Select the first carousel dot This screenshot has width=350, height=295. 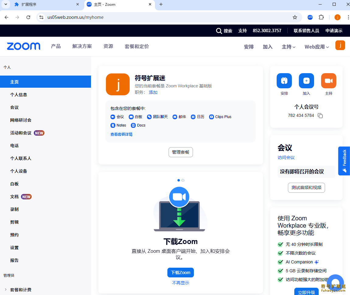click(179, 180)
